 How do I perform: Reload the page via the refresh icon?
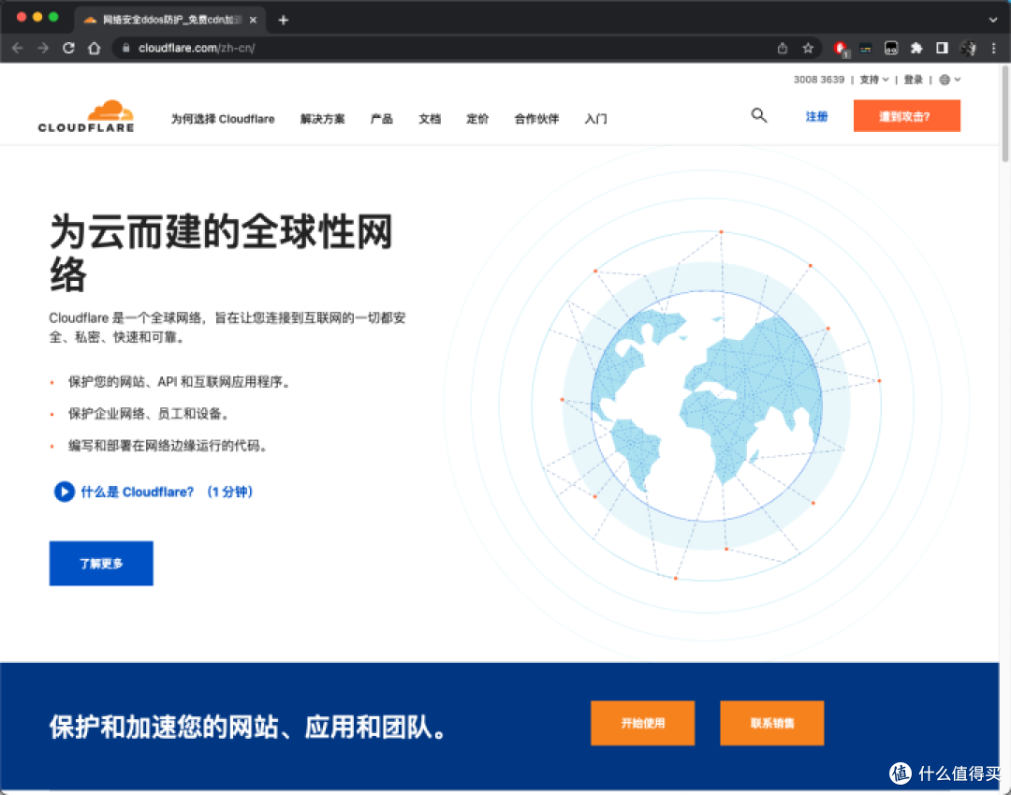pyautogui.click(x=68, y=48)
